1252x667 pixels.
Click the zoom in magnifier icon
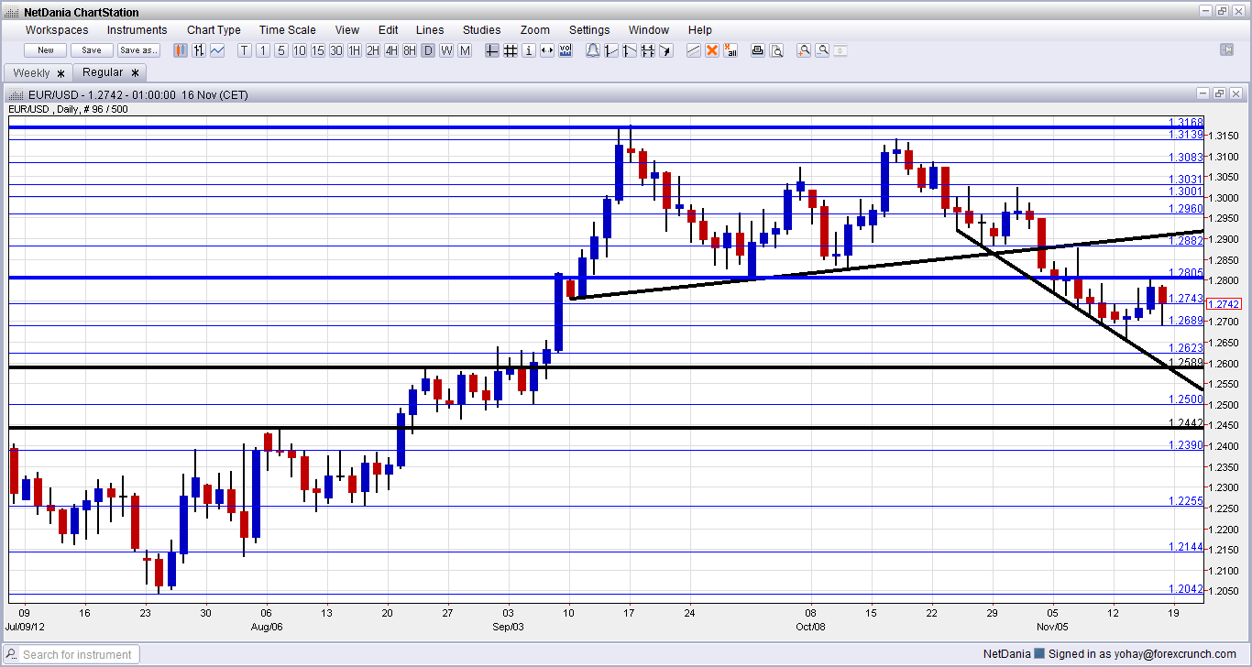[804, 50]
